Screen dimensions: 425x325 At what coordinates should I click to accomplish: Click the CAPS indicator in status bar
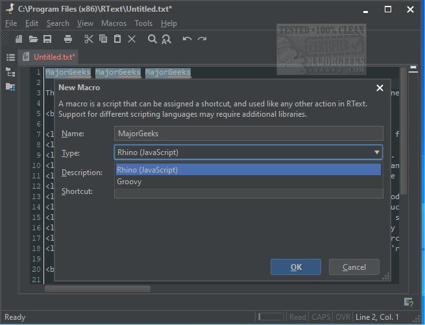coord(321,317)
